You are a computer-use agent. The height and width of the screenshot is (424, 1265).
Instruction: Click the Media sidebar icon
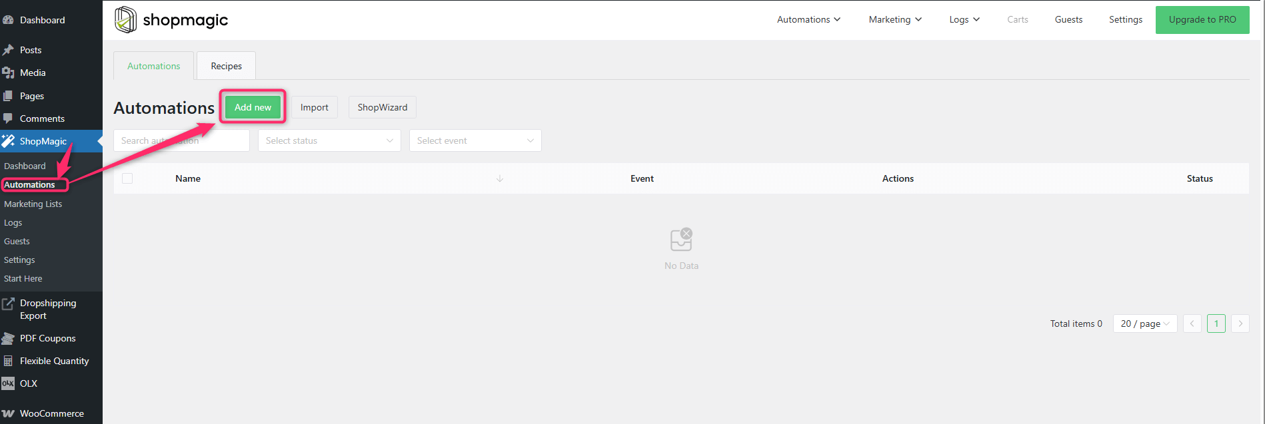tap(8, 73)
